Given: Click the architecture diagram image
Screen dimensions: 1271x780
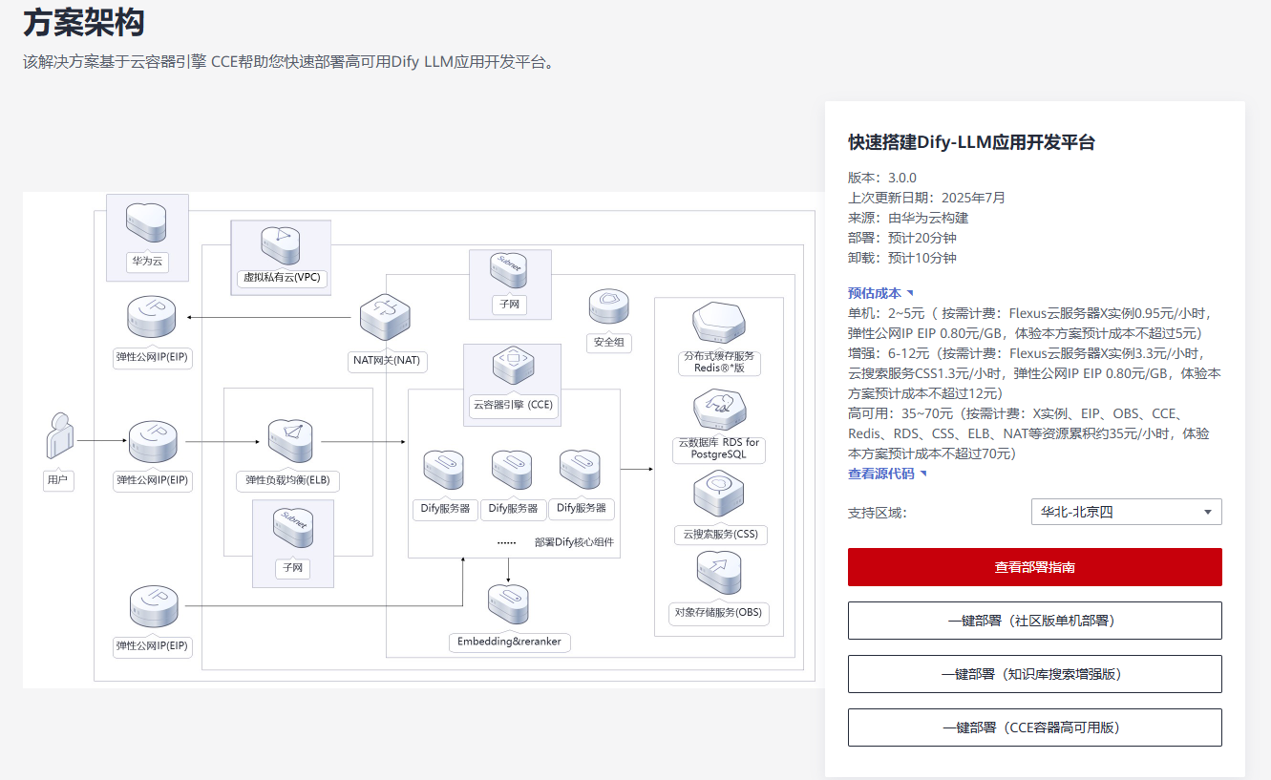Looking at the screenshot, I should (424, 439).
